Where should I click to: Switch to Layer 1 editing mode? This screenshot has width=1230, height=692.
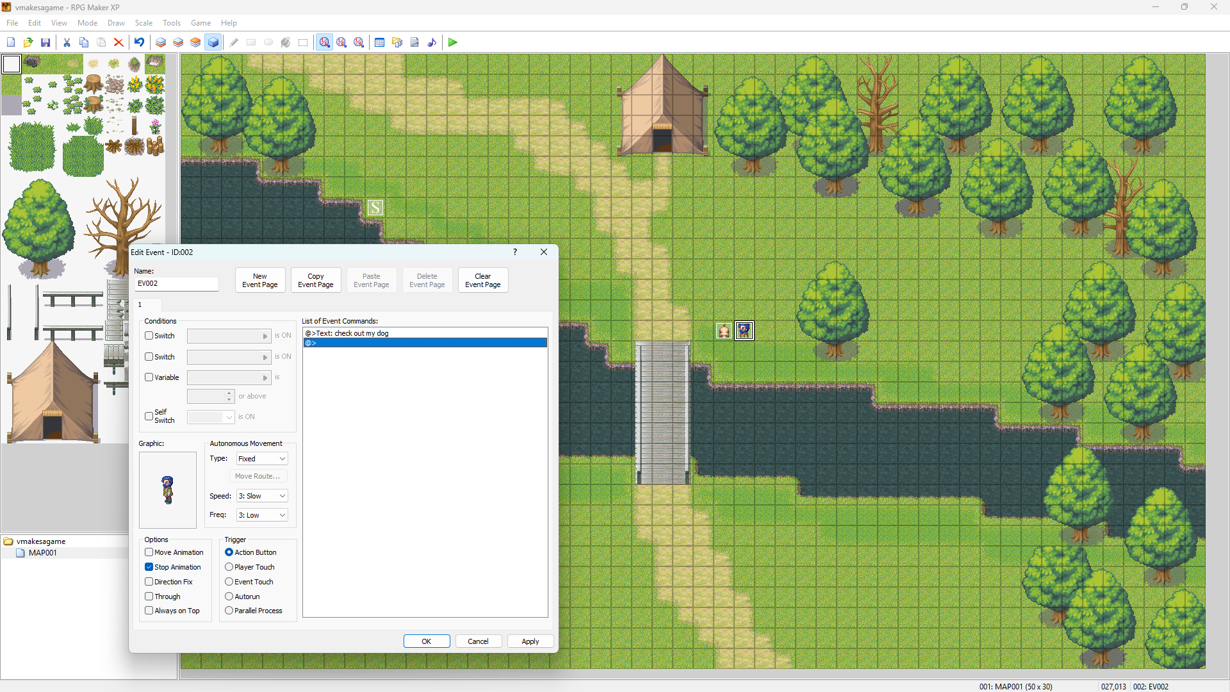point(161,42)
